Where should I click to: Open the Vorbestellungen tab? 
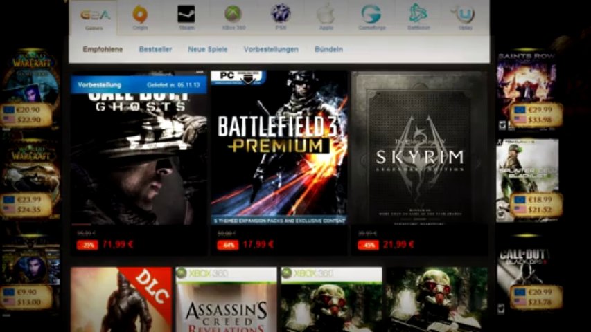(271, 50)
